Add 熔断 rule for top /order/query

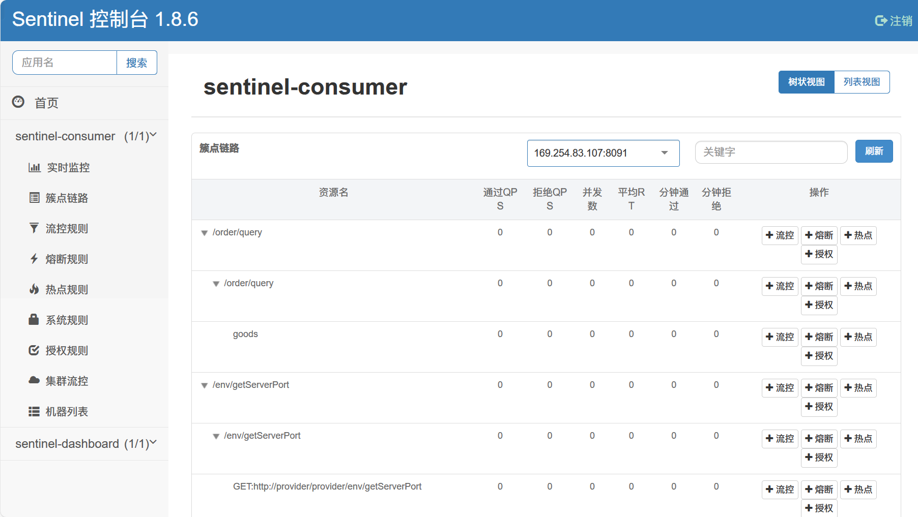[819, 235]
